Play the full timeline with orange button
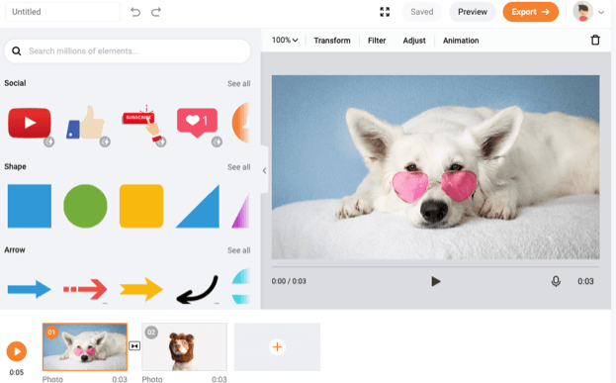Image resolution: width=616 pixels, height=383 pixels. pos(17,351)
